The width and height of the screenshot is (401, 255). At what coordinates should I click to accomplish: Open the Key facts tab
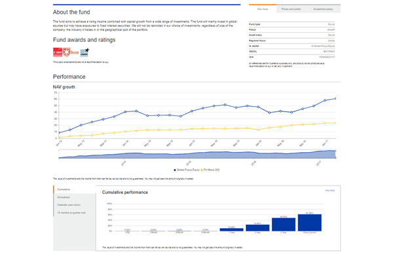tap(263, 9)
